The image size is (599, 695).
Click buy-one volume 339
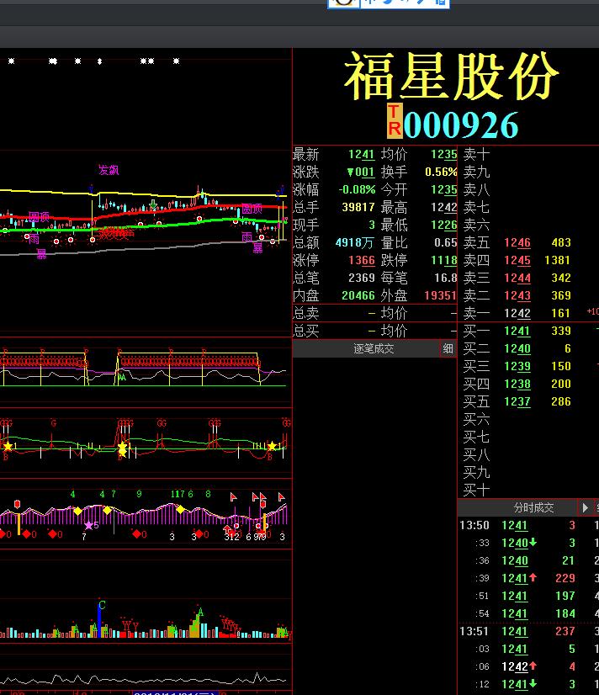561,331
